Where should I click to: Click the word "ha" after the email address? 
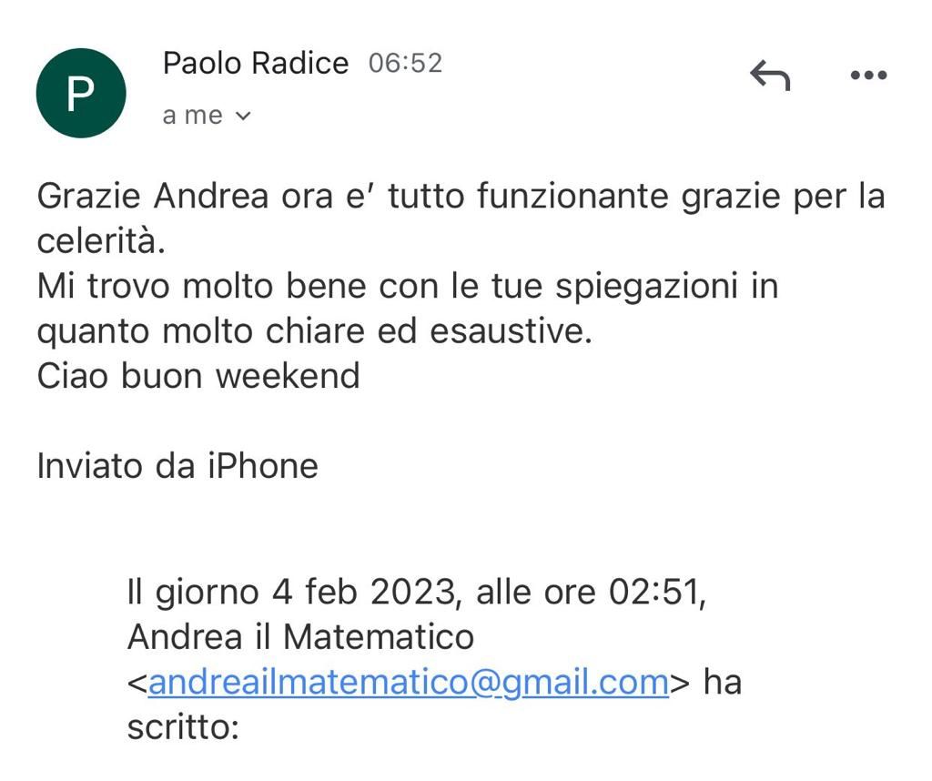723,682
